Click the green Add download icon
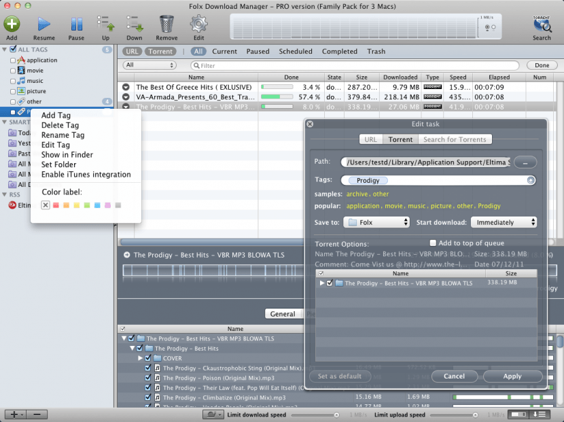 coord(12,24)
